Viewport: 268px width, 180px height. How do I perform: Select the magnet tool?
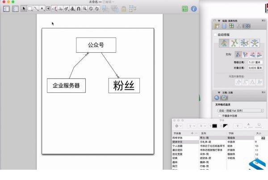click(79, 8)
